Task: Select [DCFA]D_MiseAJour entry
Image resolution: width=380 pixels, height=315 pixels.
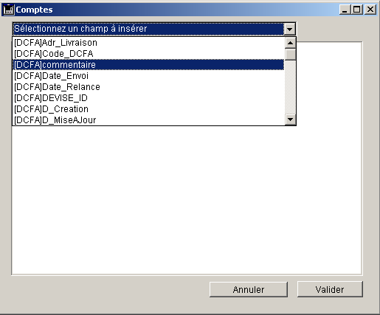Action: [148, 120]
